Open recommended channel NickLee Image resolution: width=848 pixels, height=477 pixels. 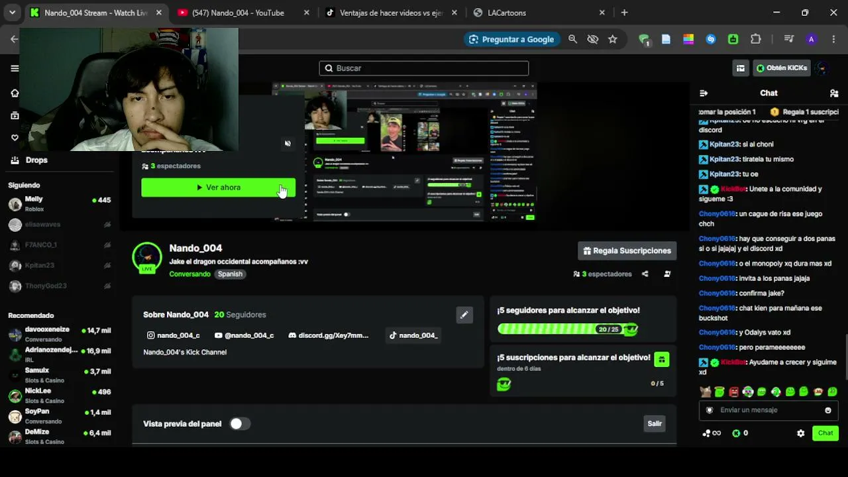pos(60,396)
